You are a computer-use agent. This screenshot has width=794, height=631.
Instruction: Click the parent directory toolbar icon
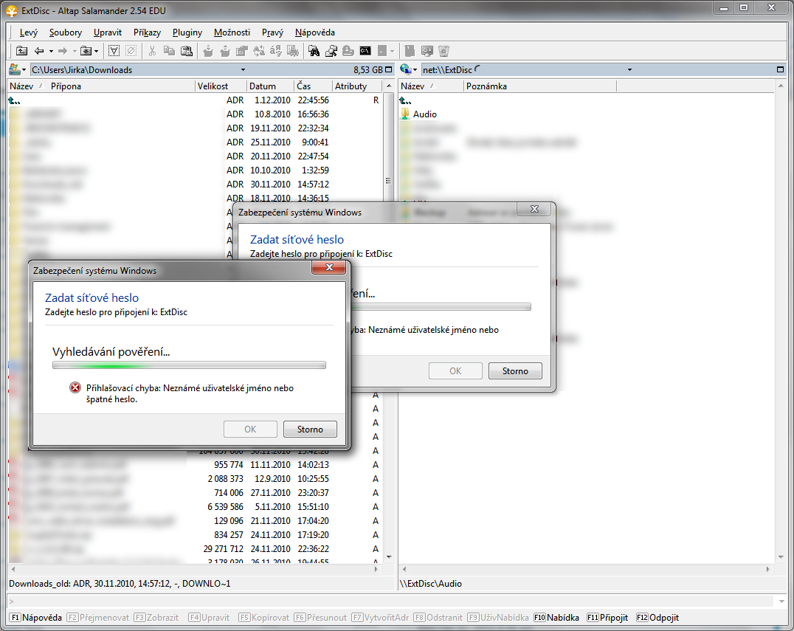(22, 51)
